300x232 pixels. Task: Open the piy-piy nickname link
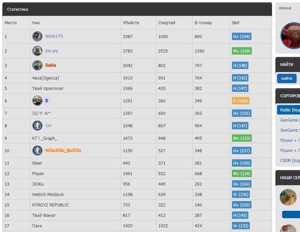click(52, 51)
